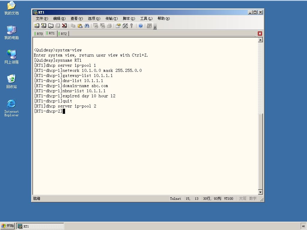Select the 回收站 recycle bin icon
This screenshot has width=307, height=230.
coord(11,81)
